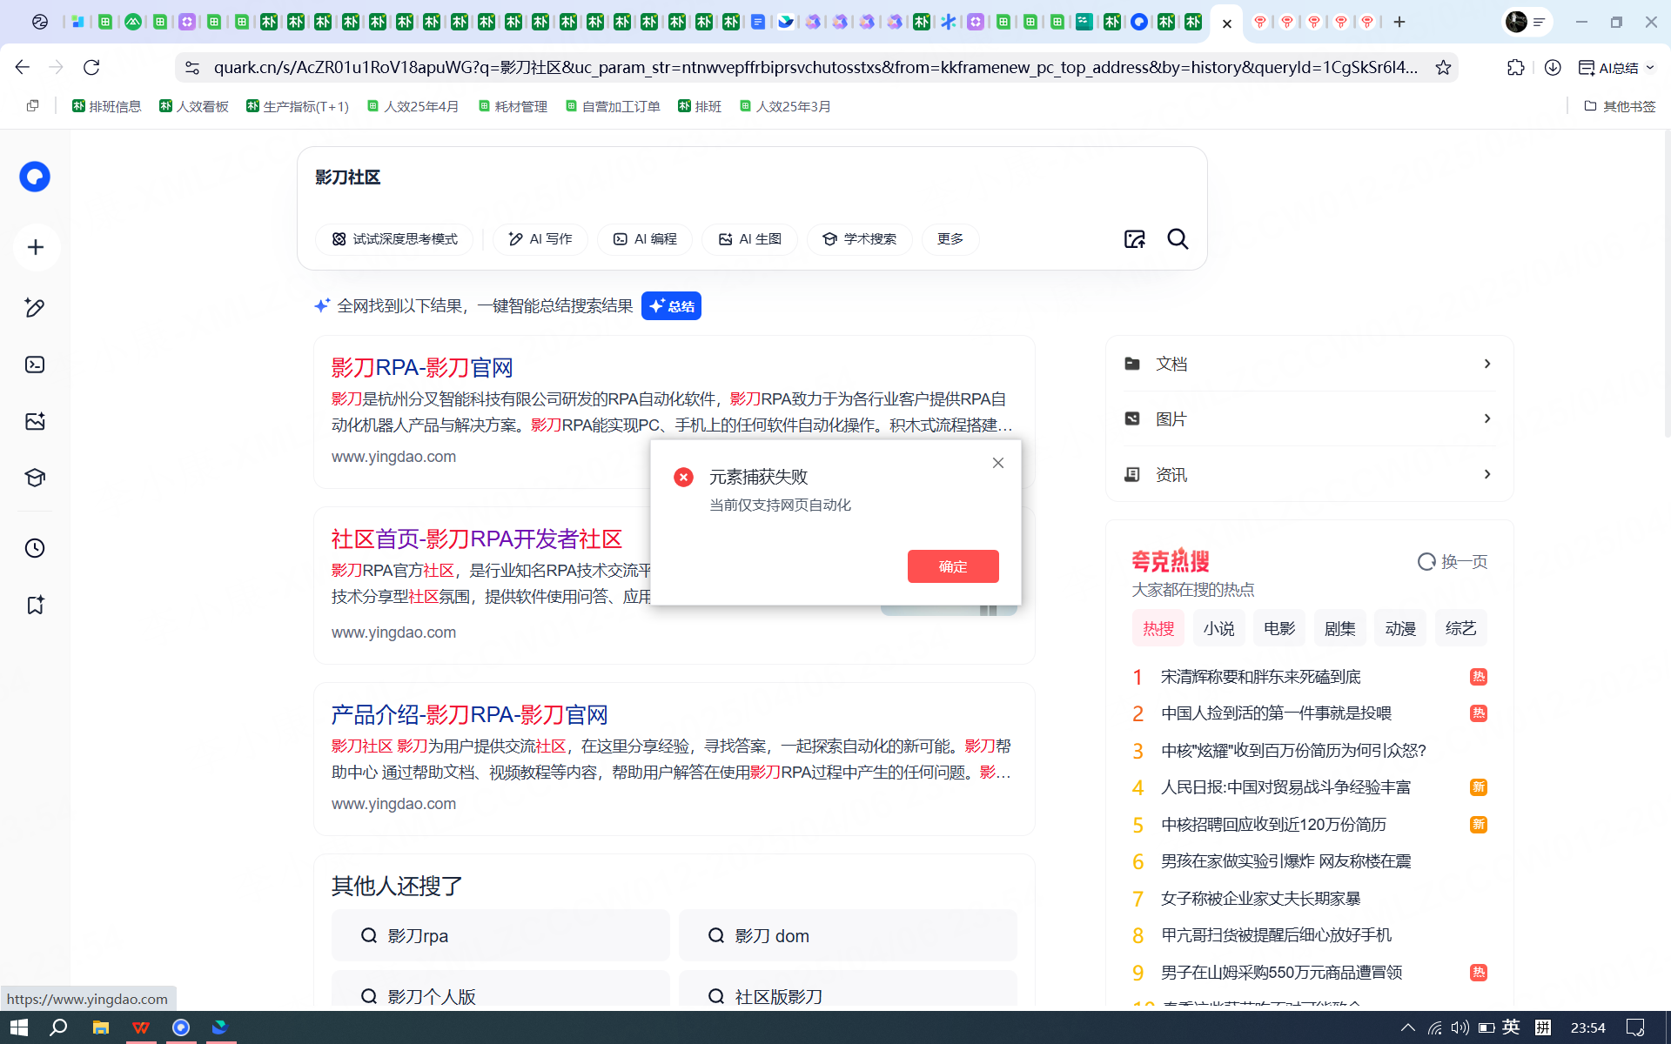The width and height of the screenshot is (1671, 1044).
Task: Click the Quark logo in the sidebar
Action: point(35,177)
